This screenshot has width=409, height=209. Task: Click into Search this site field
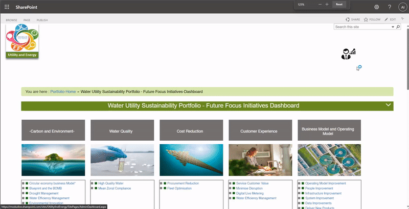point(362,27)
